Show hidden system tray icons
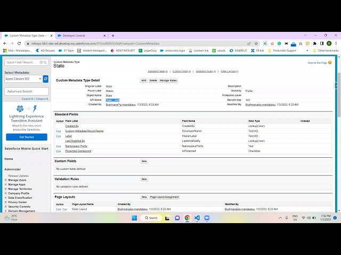The height and width of the screenshot is (255, 341). point(280,218)
